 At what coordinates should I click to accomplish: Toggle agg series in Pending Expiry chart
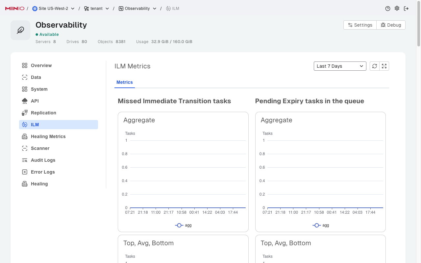pos(321,225)
